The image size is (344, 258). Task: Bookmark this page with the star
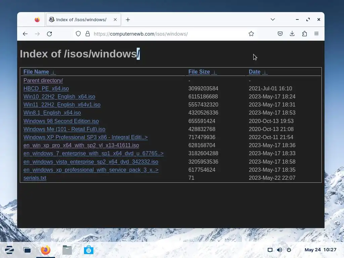tap(251, 34)
